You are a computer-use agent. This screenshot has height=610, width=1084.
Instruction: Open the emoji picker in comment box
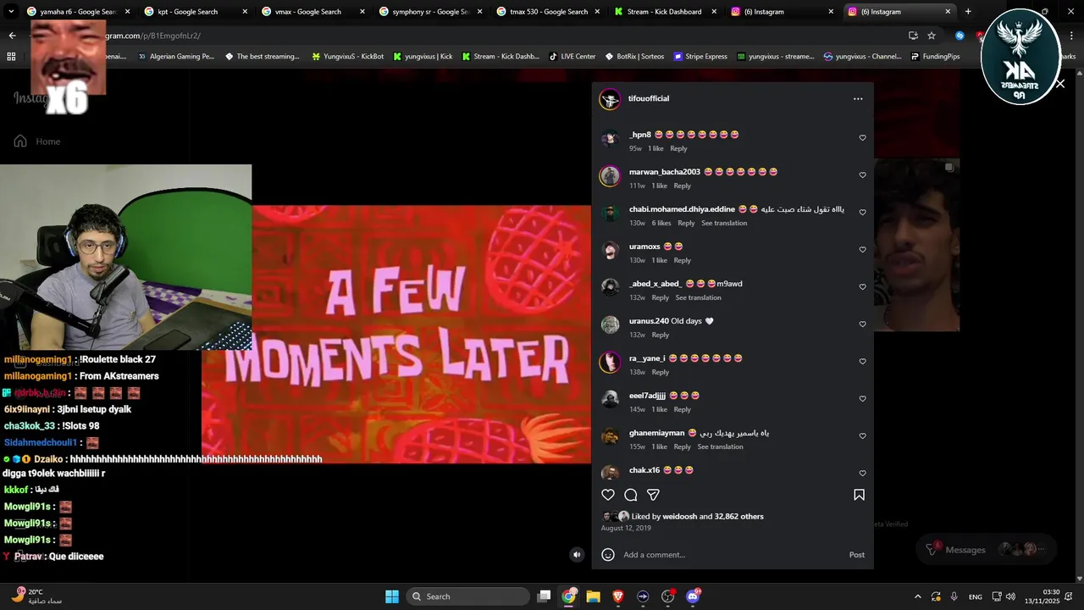click(608, 555)
